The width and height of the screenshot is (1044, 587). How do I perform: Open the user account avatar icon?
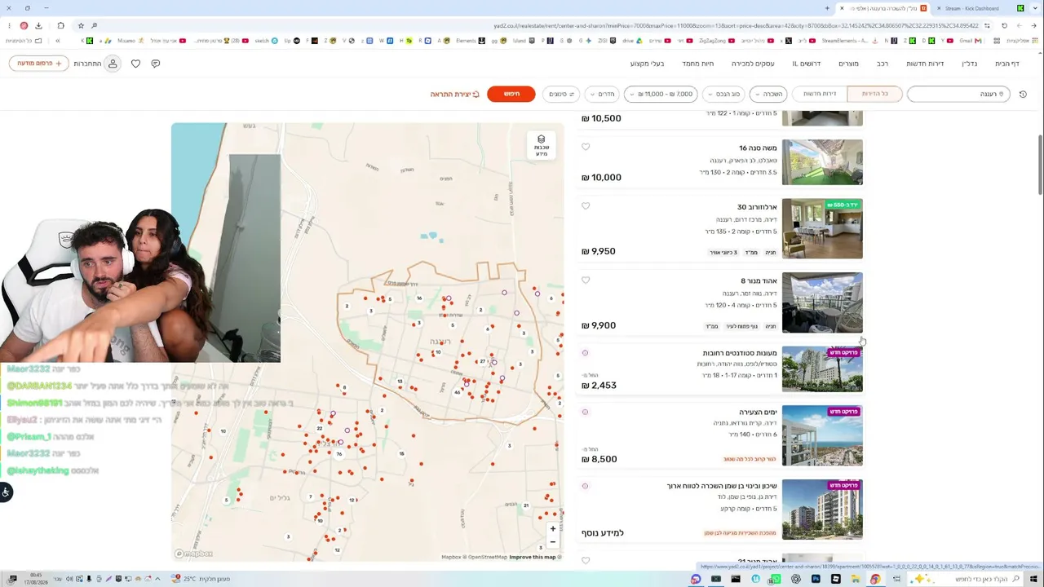[113, 64]
